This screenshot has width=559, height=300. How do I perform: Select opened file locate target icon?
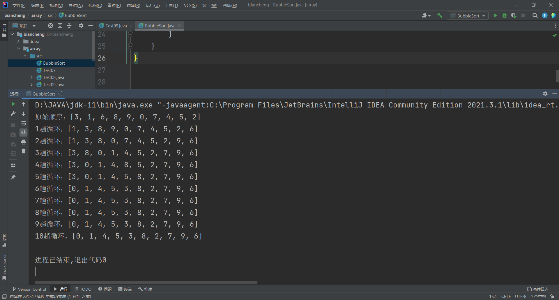[x=51, y=26]
